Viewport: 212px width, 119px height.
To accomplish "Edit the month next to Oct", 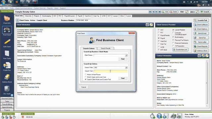I will 187,12.
